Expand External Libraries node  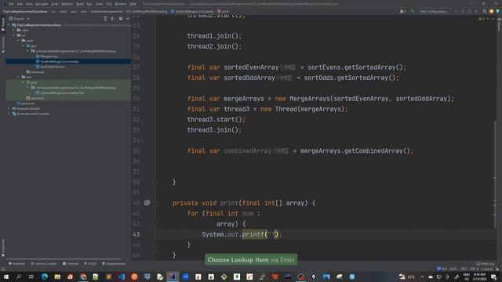pyautogui.click(x=9, y=108)
